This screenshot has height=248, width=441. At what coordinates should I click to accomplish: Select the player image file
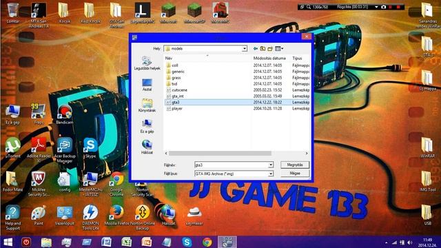(177, 109)
